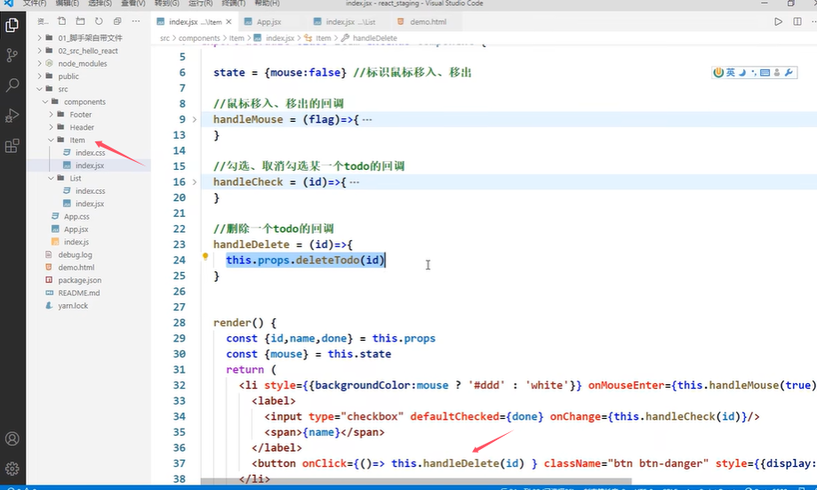Open the Manage gear settings menu
Screen dimensions: 817x490
(12, 469)
